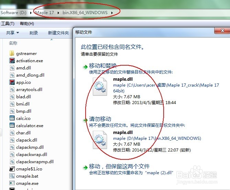Select the app.ico Maple icon
Screen dimensions: 230x190
(12, 82)
